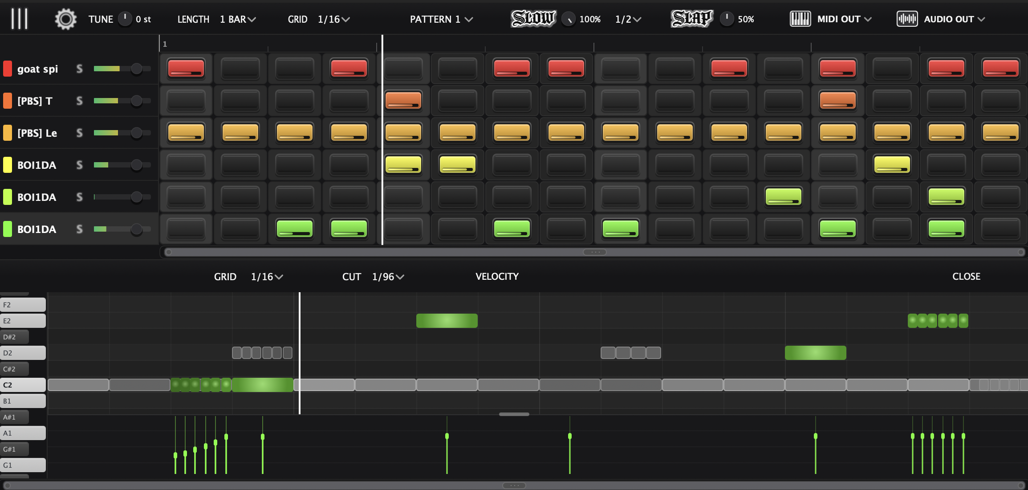Click the piano roll bottom scrollbar
The height and width of the screenshot is (490, 1028).
[x=514, y=485]
